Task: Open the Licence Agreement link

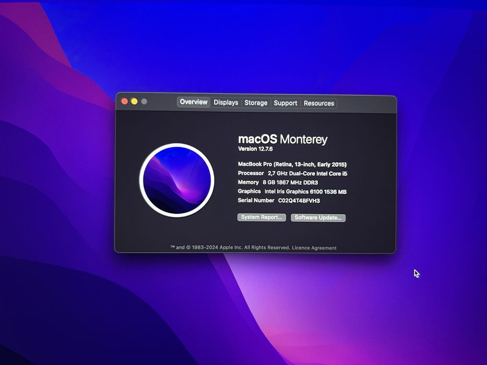Action: pos(314,248)
